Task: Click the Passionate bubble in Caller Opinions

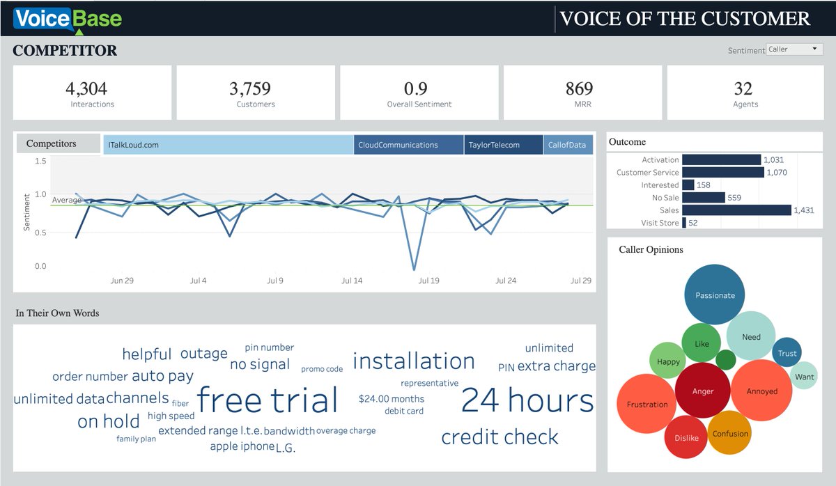Action: (714, 295)
